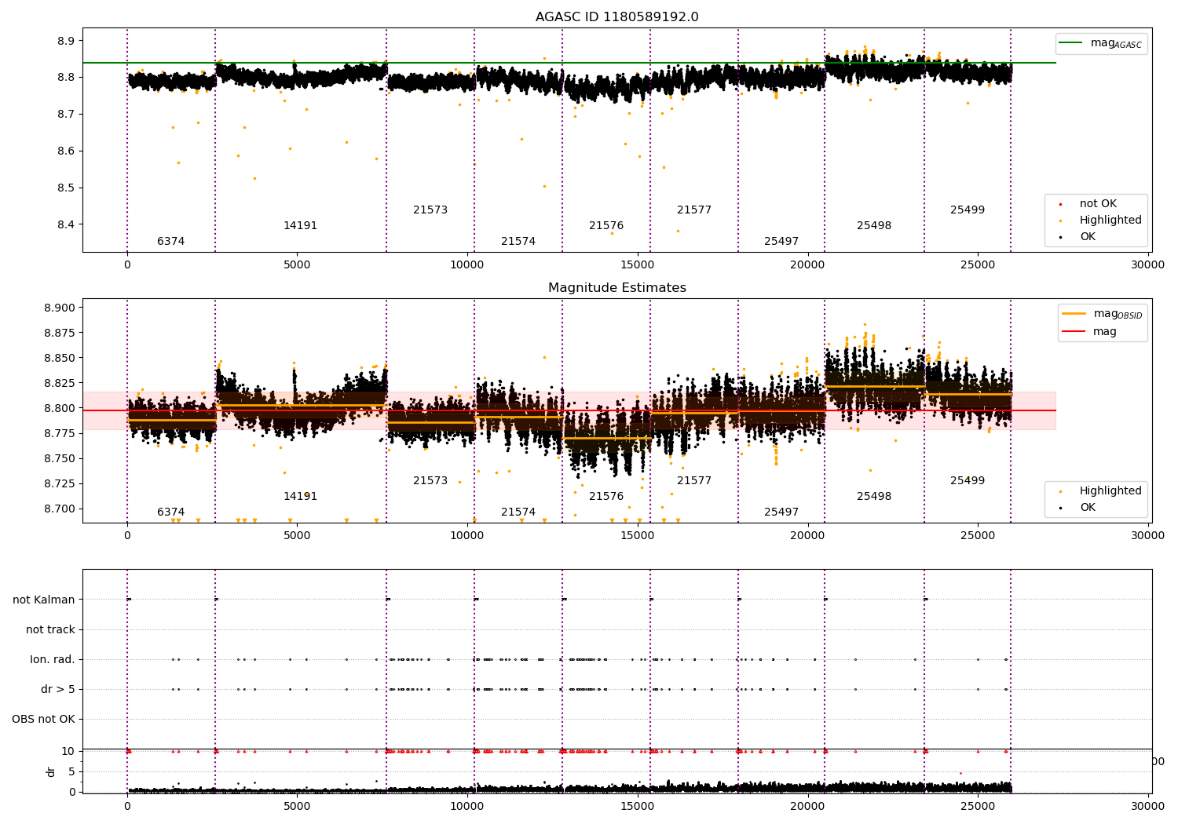Screen dimensions: 1178x824
Task: Click obsid label 21574 in the top plot
Action: pos(518,242)
